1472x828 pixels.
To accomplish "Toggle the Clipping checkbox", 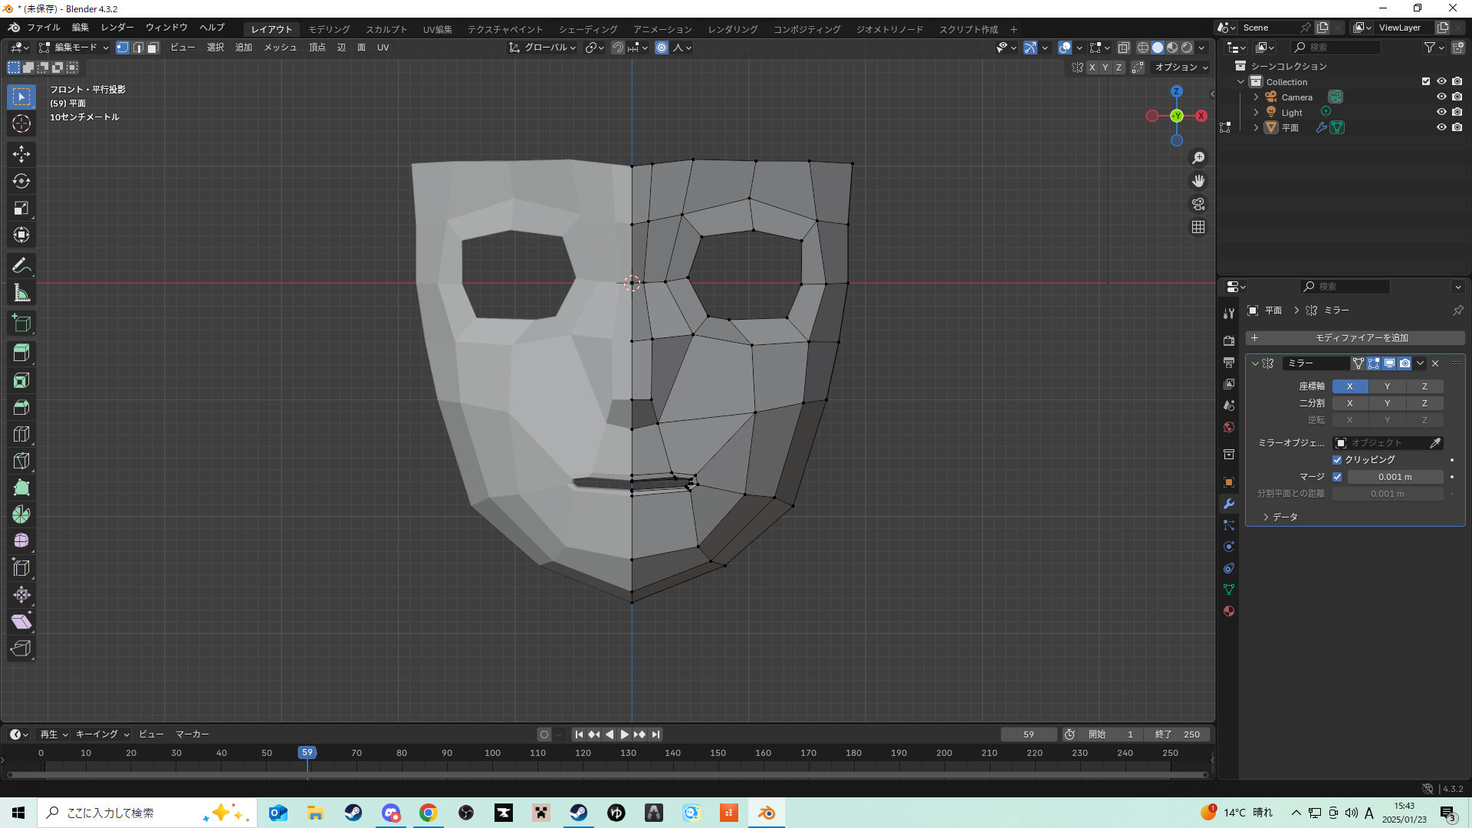I will point(1337,460).
